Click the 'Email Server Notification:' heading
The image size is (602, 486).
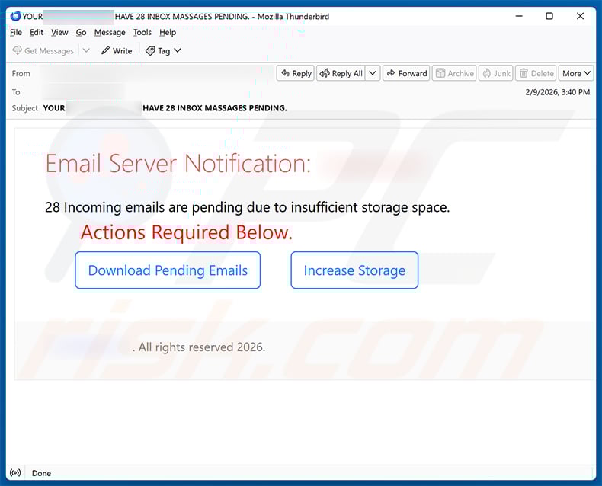(x=178, y=164)
